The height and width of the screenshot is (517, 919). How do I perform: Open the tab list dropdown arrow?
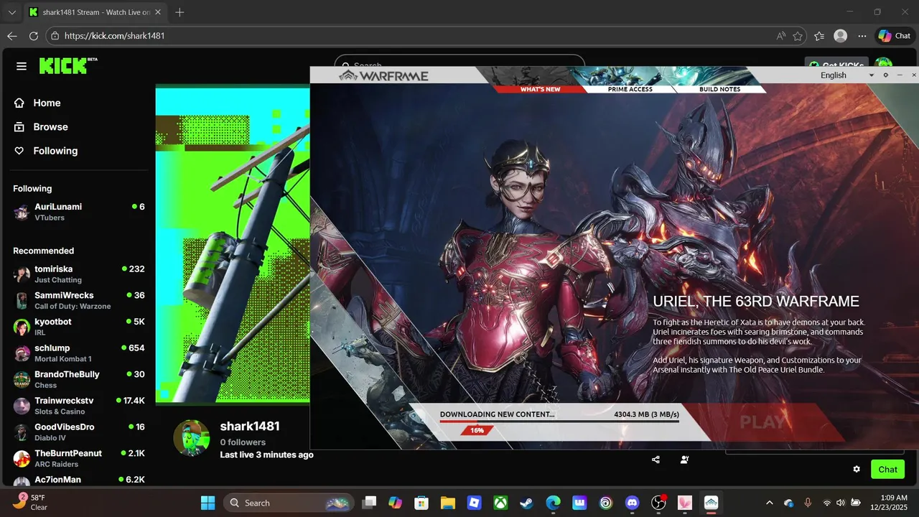(11, 12)
